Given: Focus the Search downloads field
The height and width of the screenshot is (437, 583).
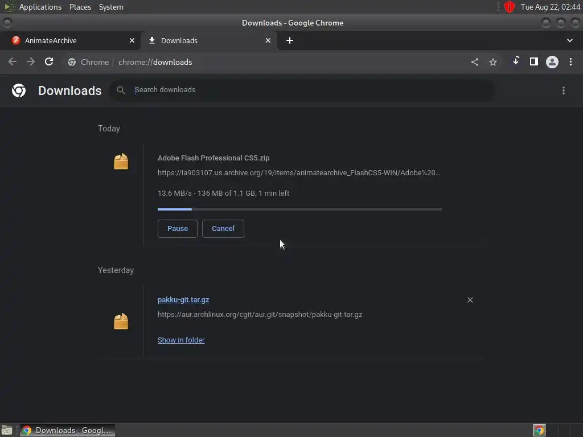Looking at the screenshot, I should tap(302, 90).
